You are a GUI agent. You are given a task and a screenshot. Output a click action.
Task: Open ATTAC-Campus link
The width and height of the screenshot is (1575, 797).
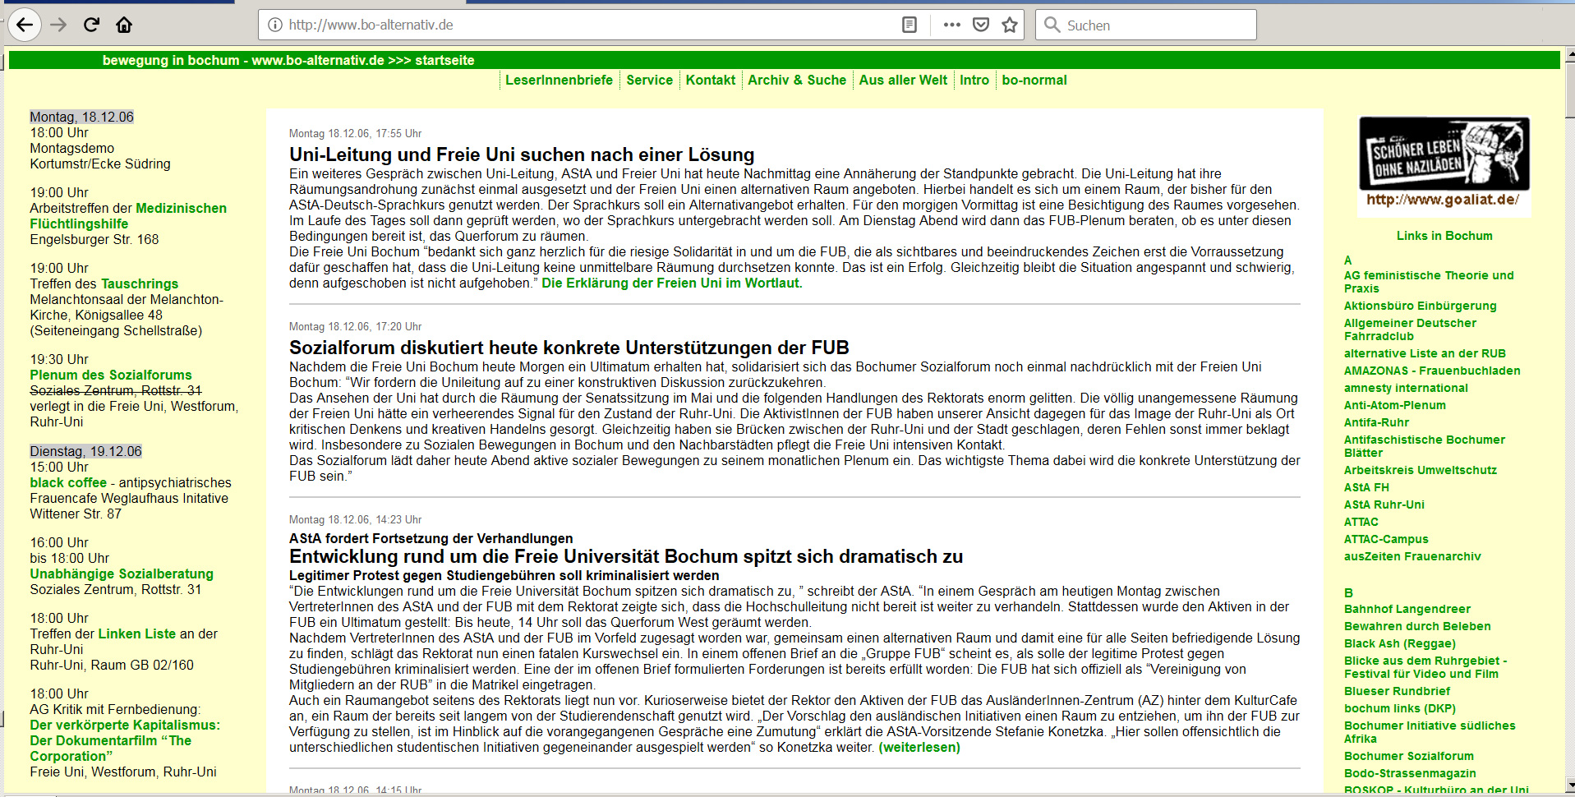(1386, 539)
